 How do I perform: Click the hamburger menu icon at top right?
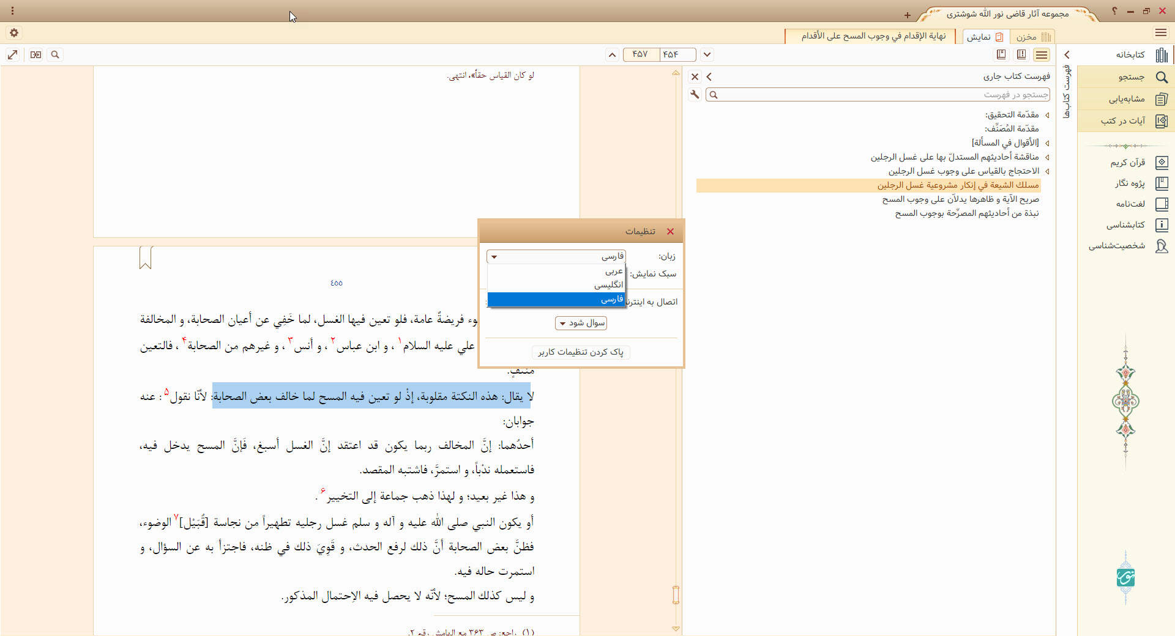click(x=1161, y=33)
